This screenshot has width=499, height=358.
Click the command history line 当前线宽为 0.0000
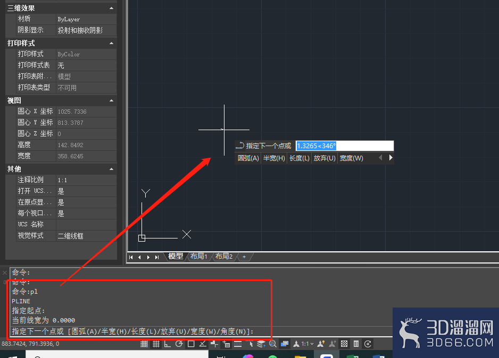[43, 320]
